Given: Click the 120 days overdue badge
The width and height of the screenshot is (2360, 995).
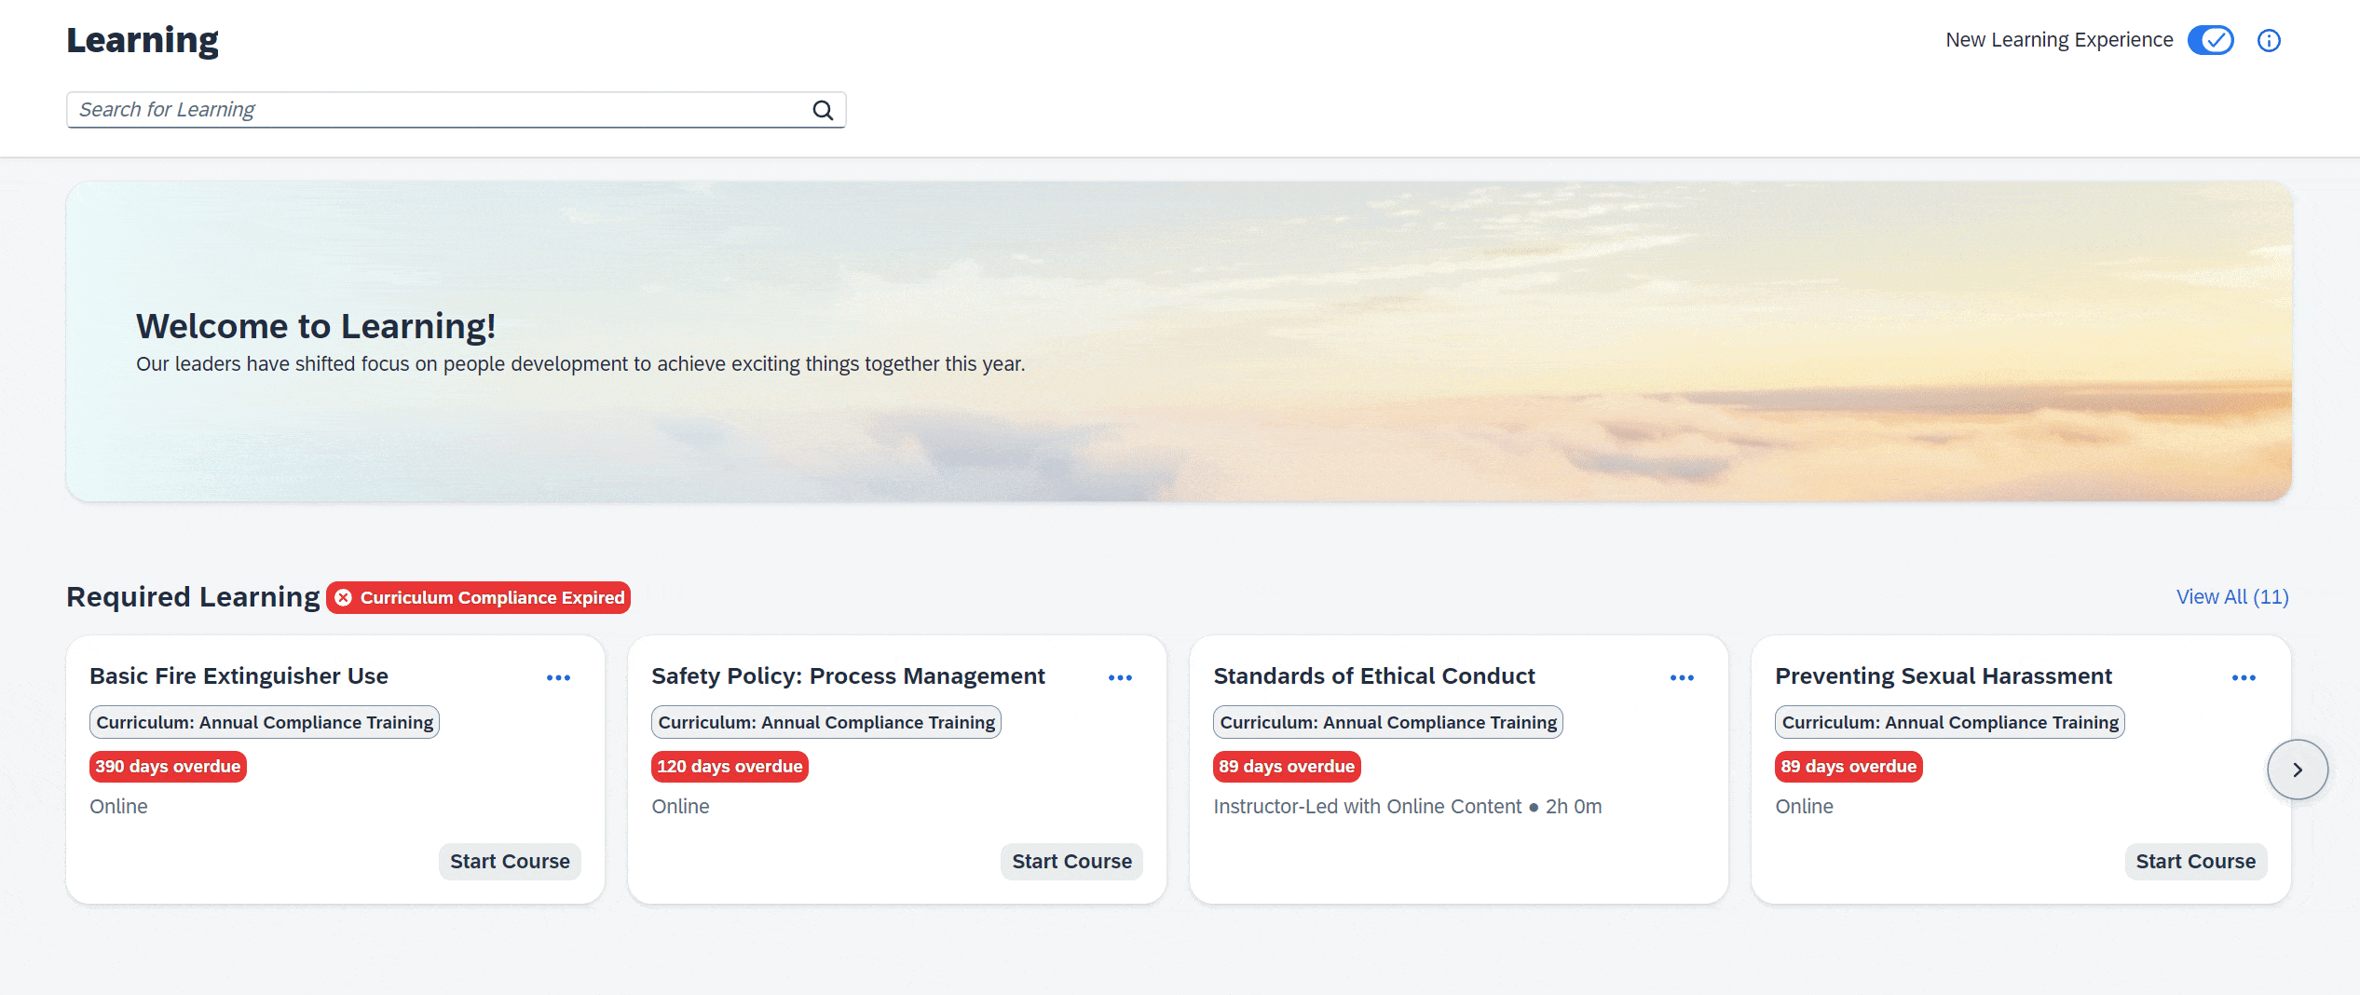Looking at the screenshot, I should coord(730,766).
